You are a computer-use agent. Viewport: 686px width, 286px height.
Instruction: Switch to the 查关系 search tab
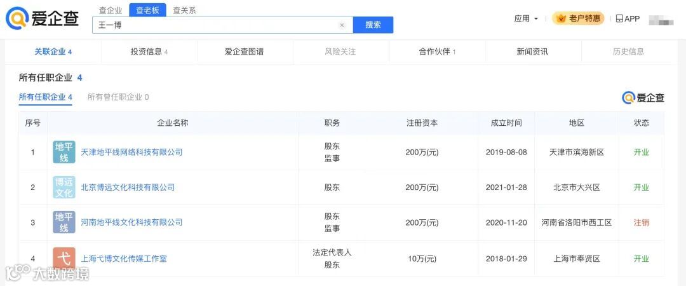point(184,11)
